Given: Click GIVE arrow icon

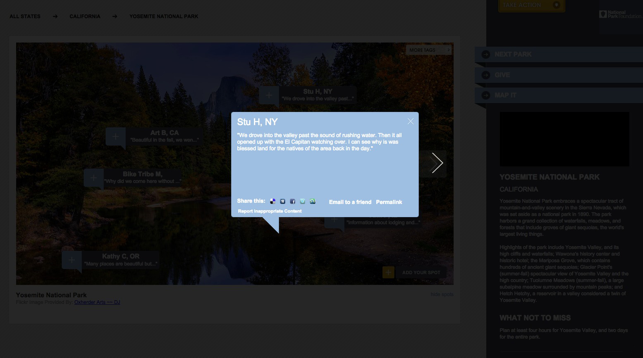Looking at the screenshot, I should pos(486,75).
